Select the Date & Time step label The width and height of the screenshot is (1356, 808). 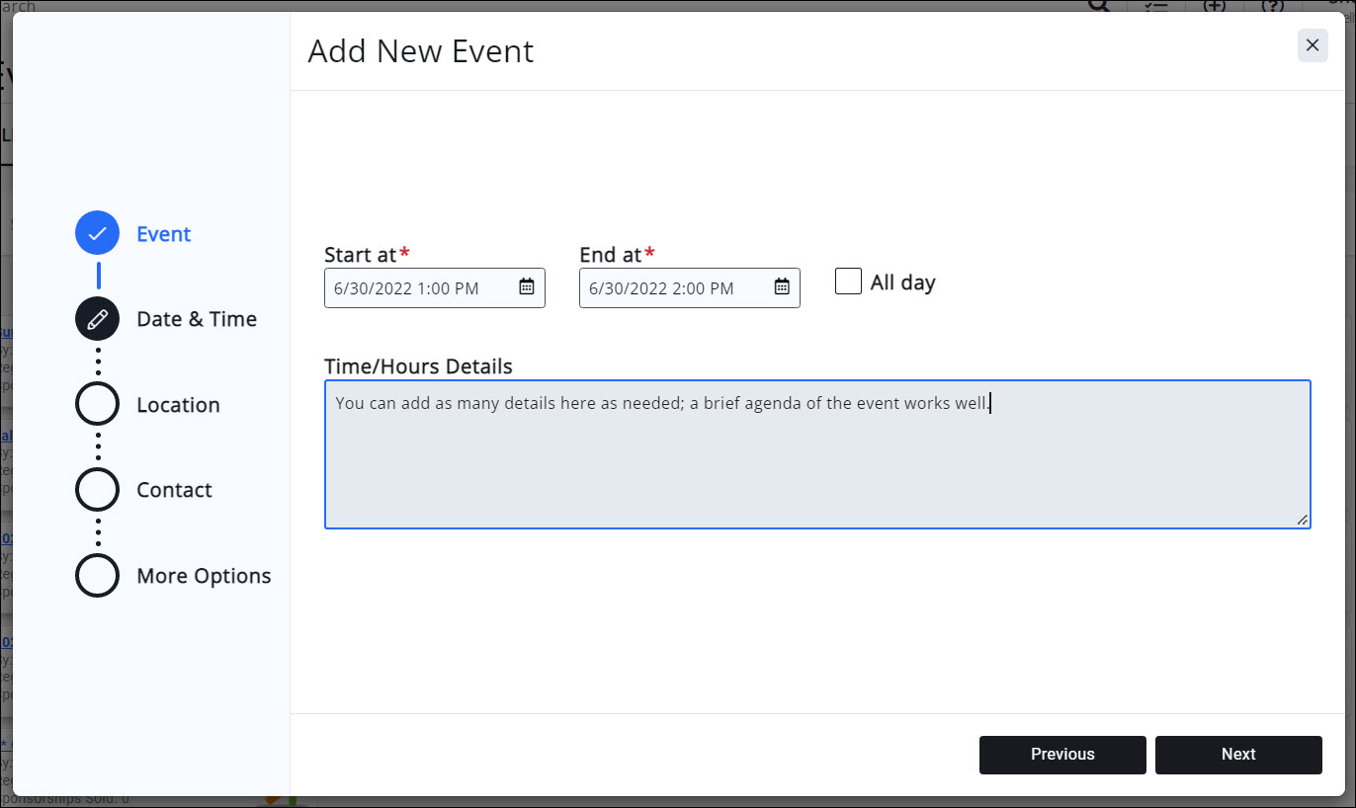tap(197, 319)
